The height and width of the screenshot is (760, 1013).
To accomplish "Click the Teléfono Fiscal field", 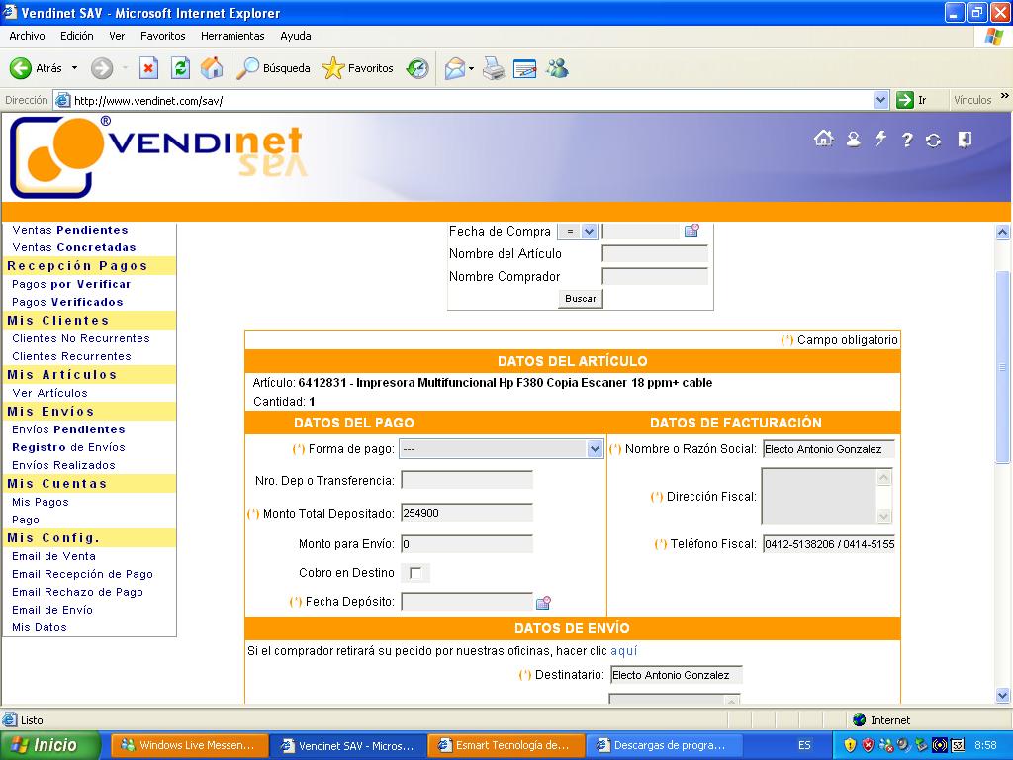I will (829, 544).
